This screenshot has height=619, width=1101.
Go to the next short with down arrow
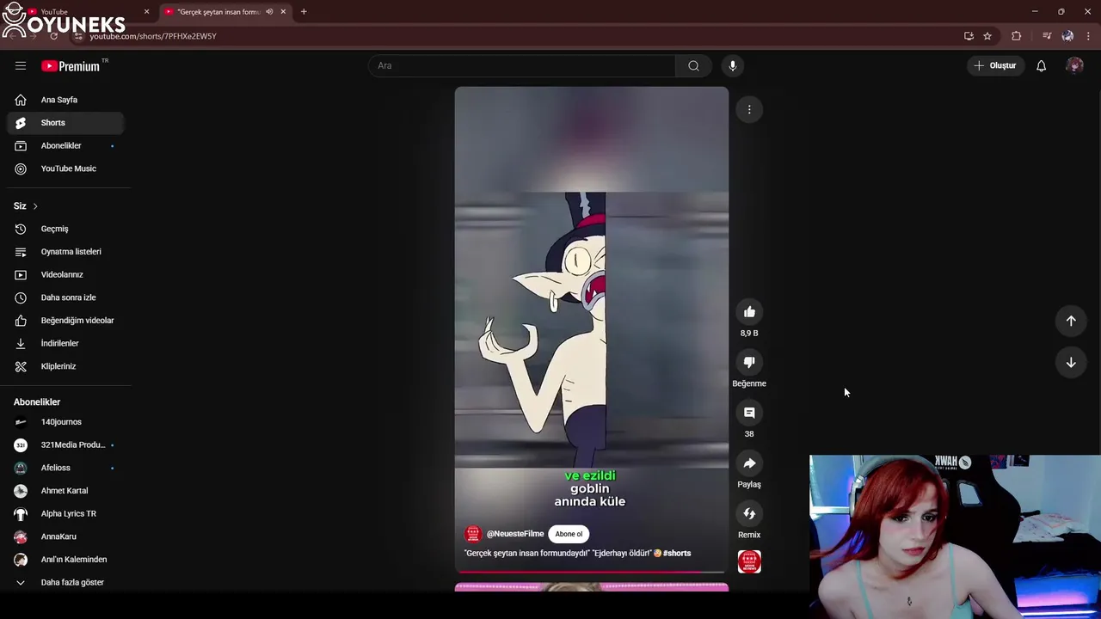(x=1071, y=363)
